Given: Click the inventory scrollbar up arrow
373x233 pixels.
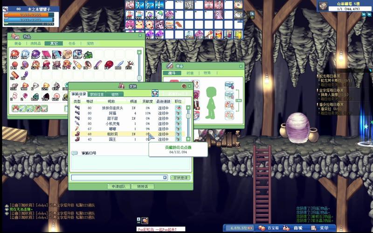Looking at the screenshot, I should point(139,52).
